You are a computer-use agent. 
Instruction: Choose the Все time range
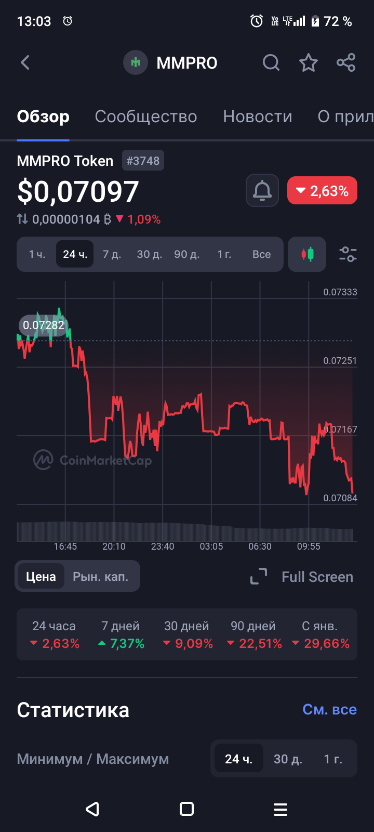[261, 254]
